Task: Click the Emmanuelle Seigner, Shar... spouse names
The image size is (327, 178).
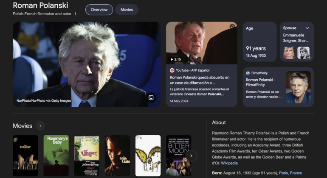Action: 296,38
